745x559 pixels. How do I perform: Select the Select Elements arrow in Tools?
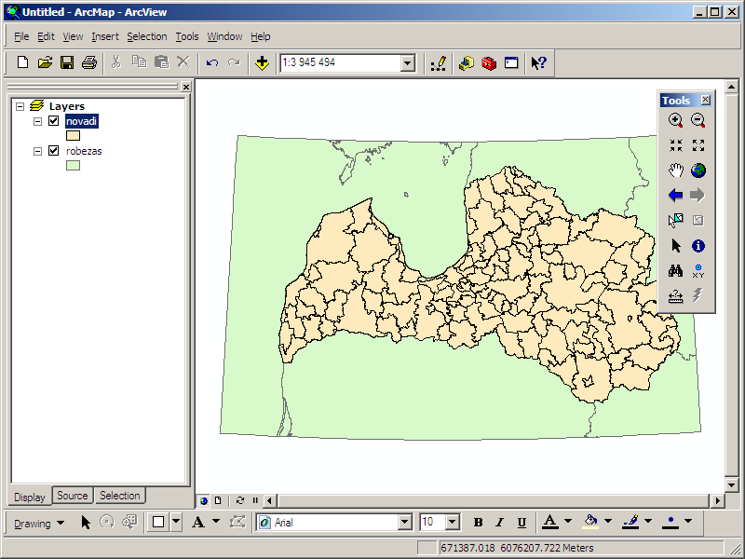(676, 246)
